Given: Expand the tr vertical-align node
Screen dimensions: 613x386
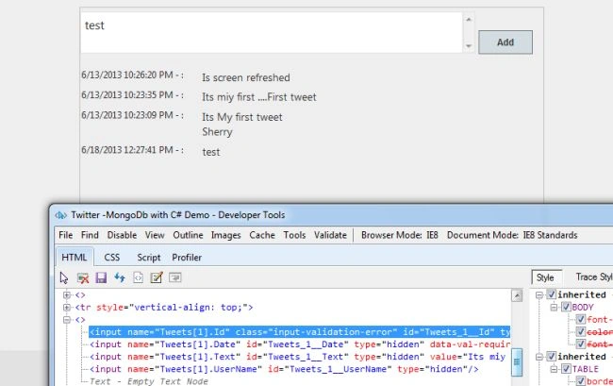Looking at the screenshot, I should [67, 308].
